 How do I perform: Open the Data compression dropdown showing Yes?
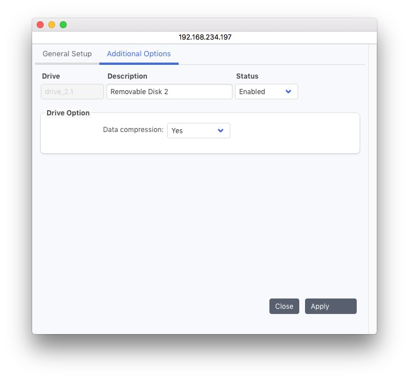(x=198, y=131)
